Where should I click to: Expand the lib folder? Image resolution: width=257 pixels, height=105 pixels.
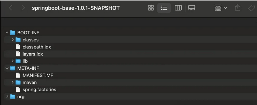(x=12, y=61)
